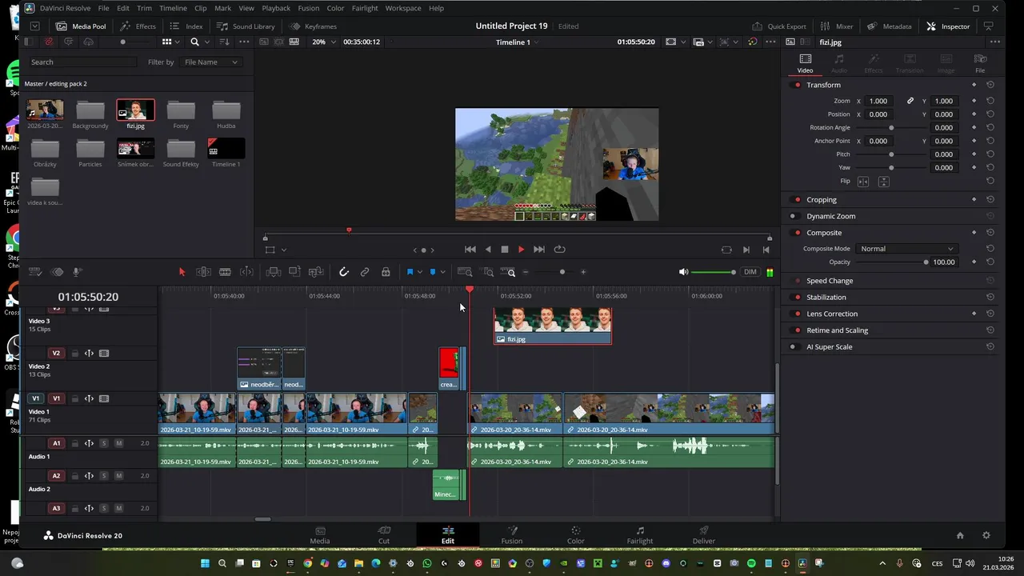
Task: Enable the Dynamic Zoom toggle
Action: tap(793, 216)
